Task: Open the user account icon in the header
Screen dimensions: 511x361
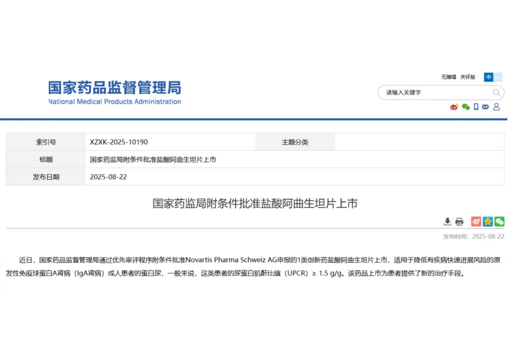Action: pos(497,107)
